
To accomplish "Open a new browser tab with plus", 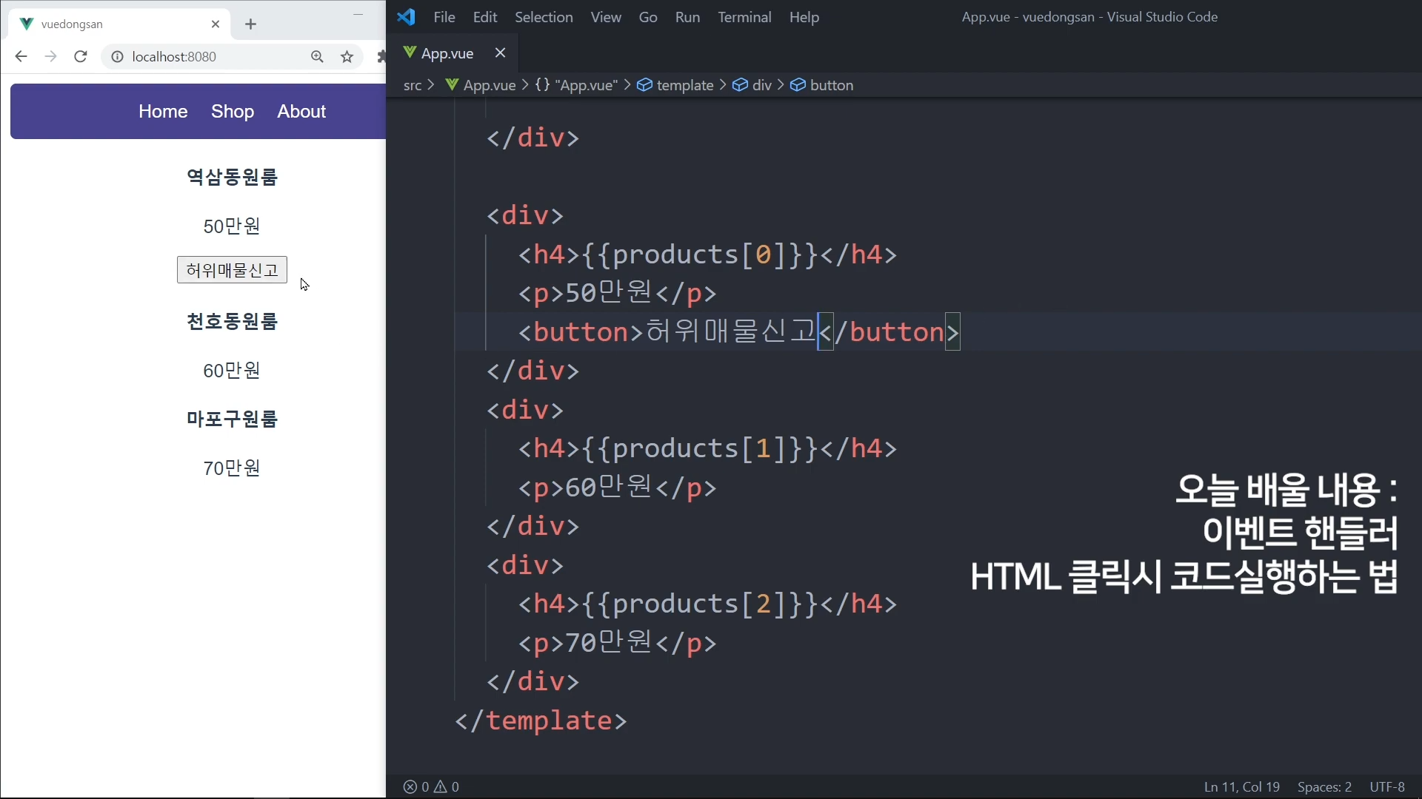I will 250,24.
